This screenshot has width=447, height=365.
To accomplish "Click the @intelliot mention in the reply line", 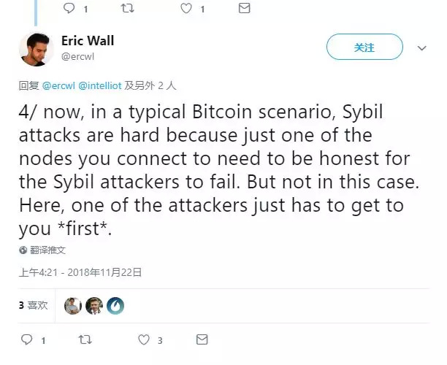I will [x=99, y=85].
